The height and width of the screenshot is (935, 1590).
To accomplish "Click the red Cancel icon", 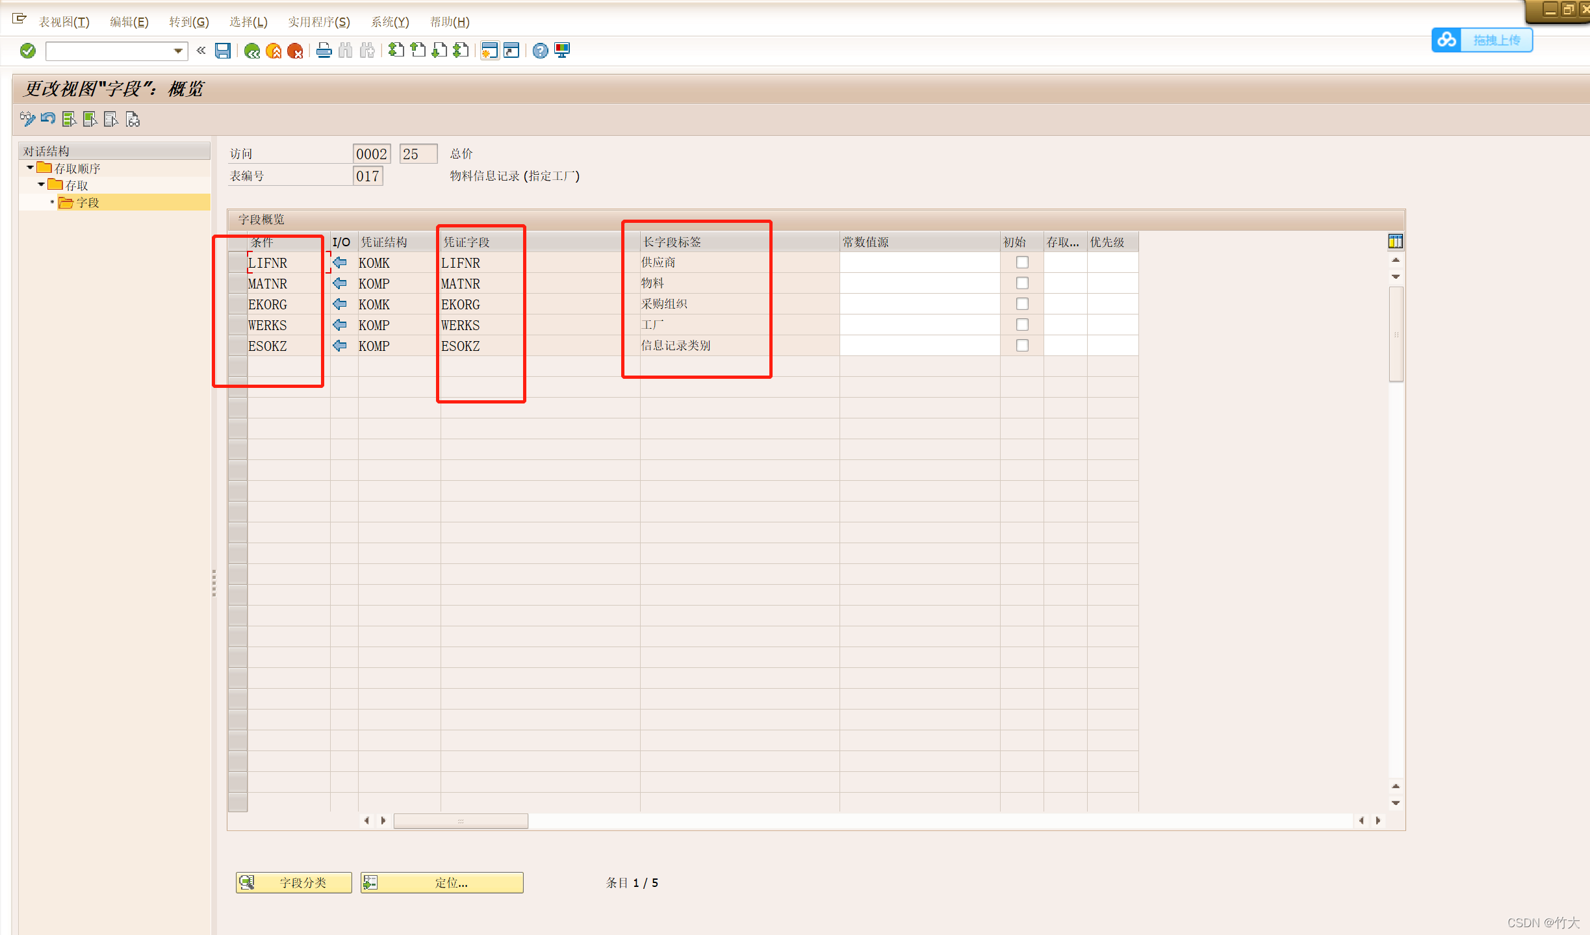I will coord(295,51).
